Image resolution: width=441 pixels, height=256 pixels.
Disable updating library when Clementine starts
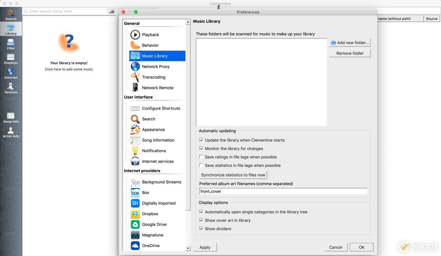point(201,140)
